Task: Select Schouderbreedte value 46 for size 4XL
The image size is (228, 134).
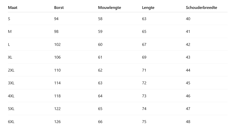Action: pos(188,96)
